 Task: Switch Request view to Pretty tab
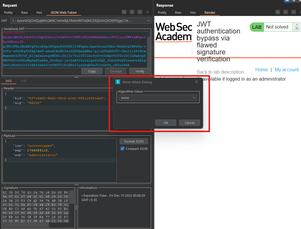[x=8, y=13]
